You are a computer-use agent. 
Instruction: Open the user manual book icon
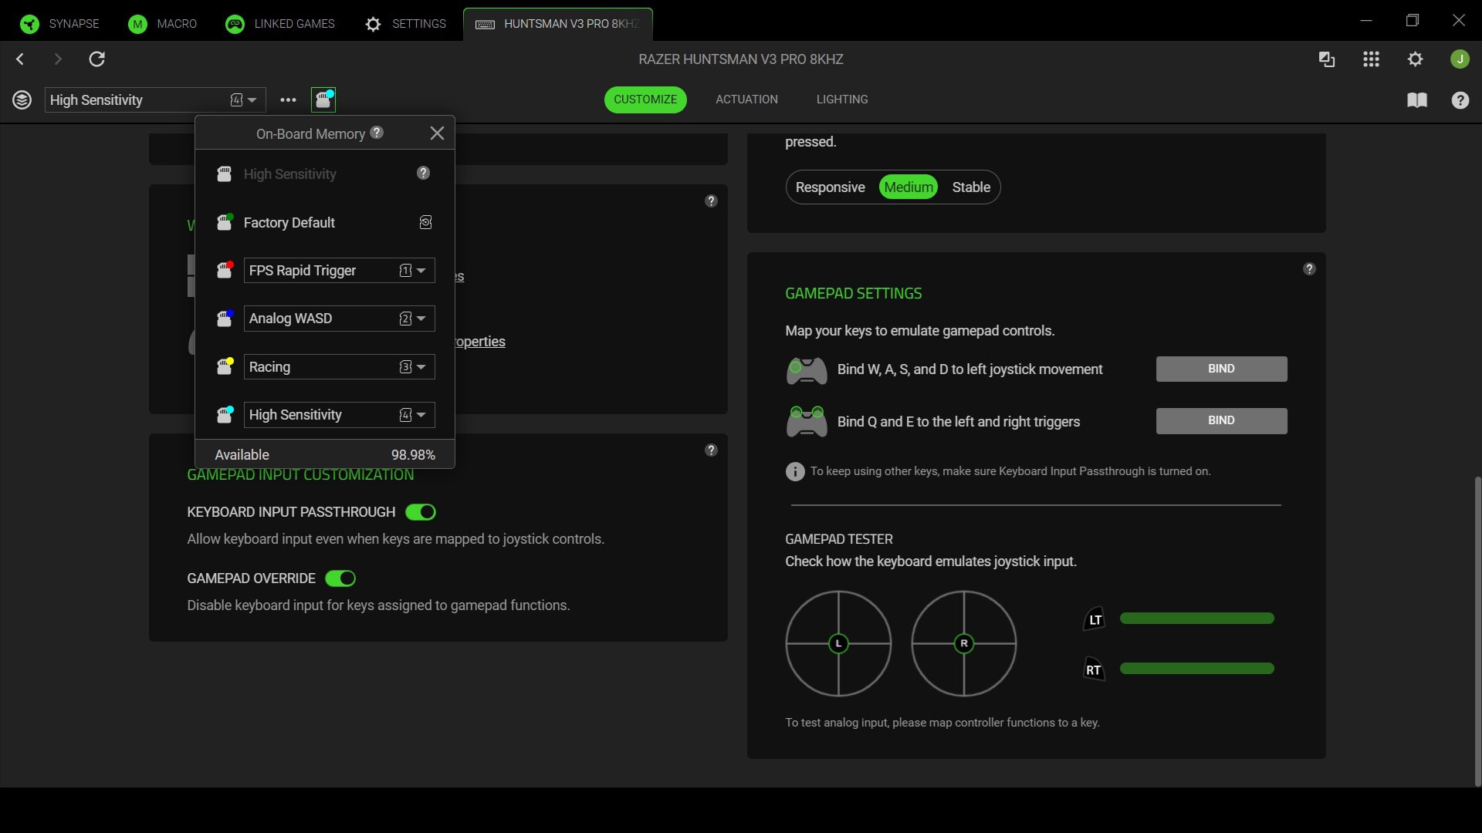(1418, 100)
